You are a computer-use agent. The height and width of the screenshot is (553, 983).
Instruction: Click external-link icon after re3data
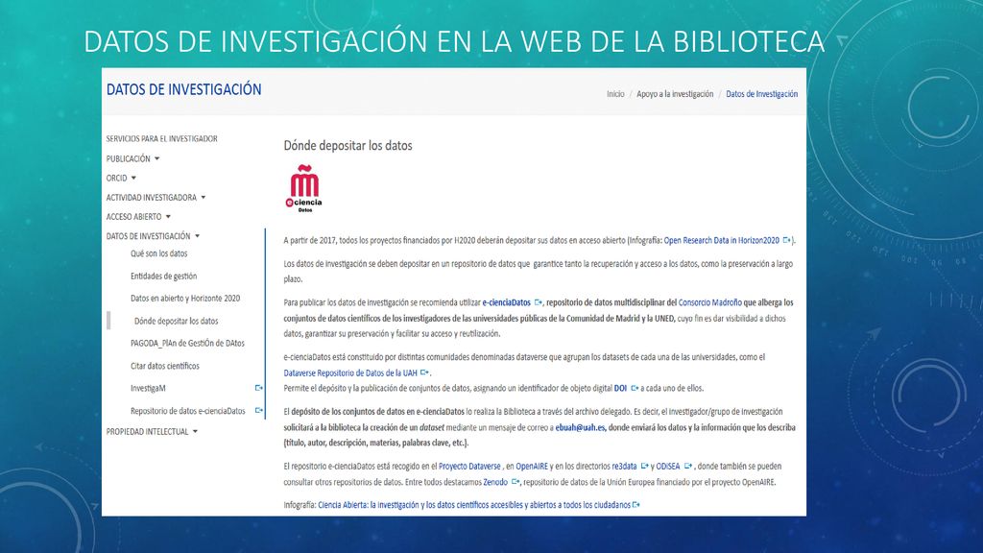coord(644,466)
